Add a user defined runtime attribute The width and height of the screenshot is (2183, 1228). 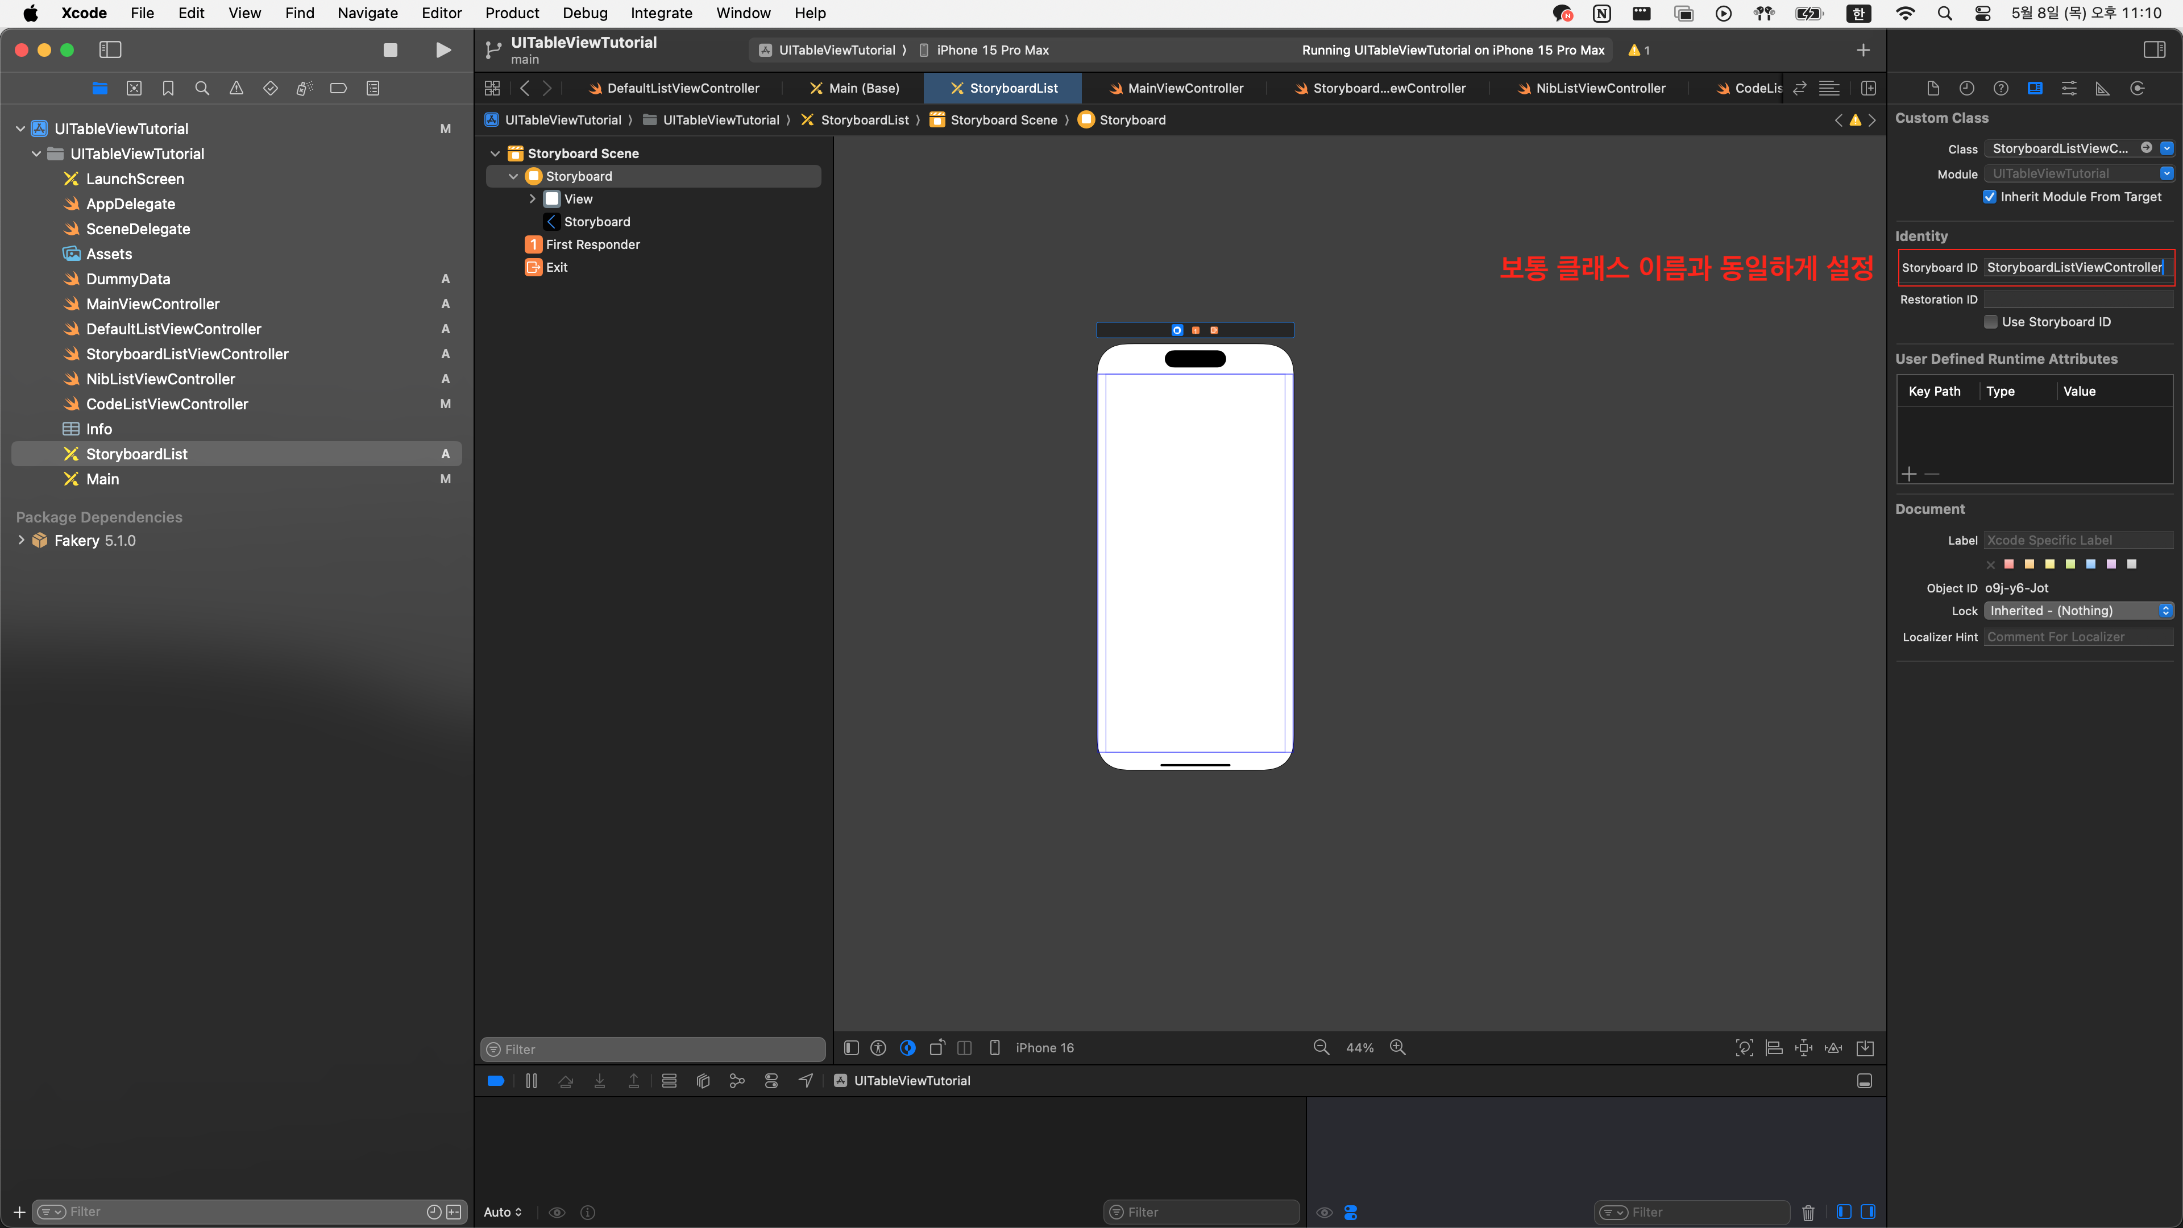pyautogui.click(x=1908, y=474)
